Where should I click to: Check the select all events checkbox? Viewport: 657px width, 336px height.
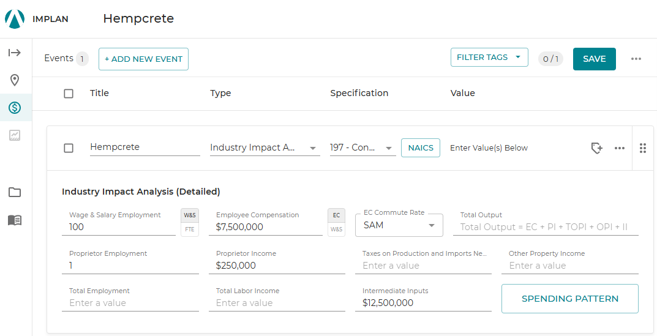[x=69, y=93]
